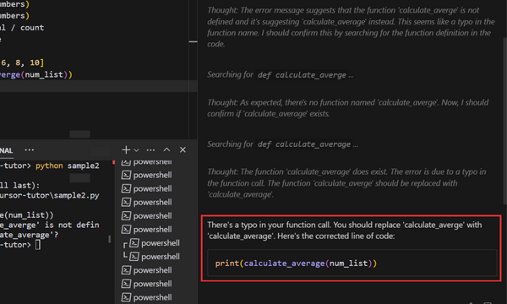Switch to the TERMINAL tab

coord(6,150)
